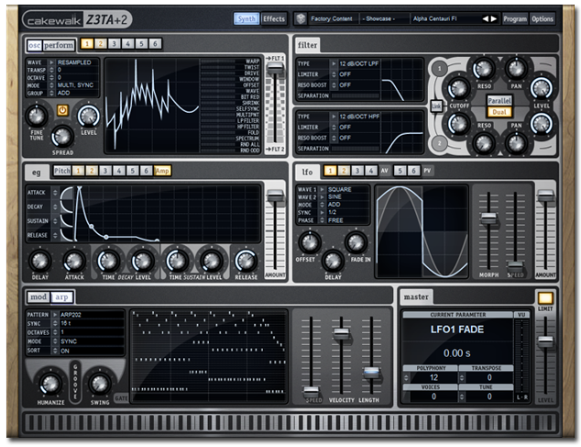The height and width of the screenshot is (447, 581).
Task: Click the filter 2 Pan knob
Action: (x=516, y=143)
